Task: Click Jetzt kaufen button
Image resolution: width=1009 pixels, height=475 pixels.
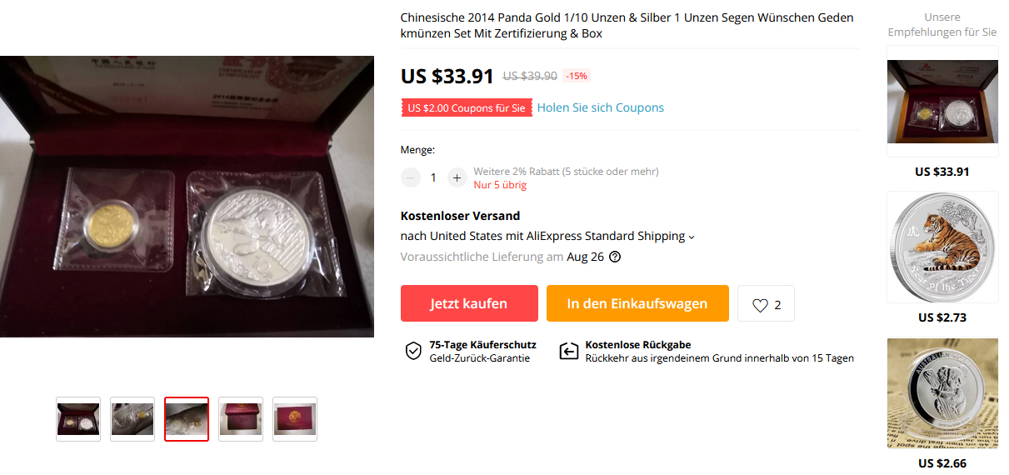Action: pos(469,303)
